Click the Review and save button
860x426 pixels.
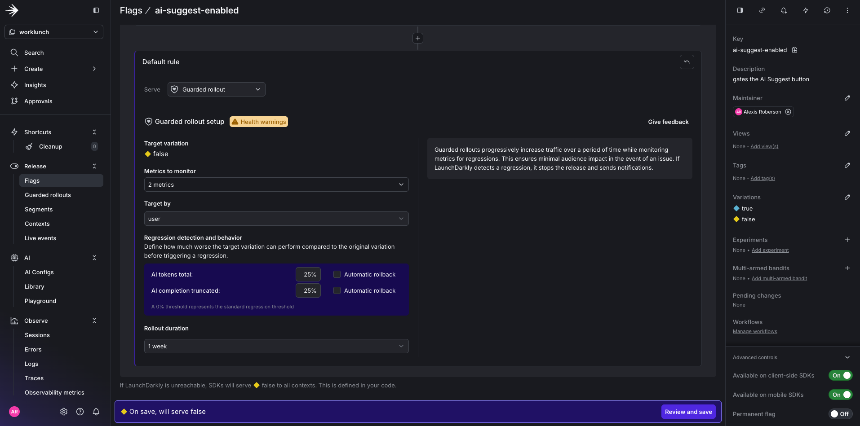coord(688,412)
